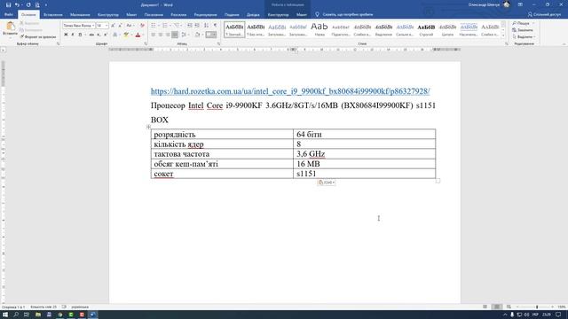Sort the selection
Viewport: 568px width, 319px height.
(x=206, y=26)
